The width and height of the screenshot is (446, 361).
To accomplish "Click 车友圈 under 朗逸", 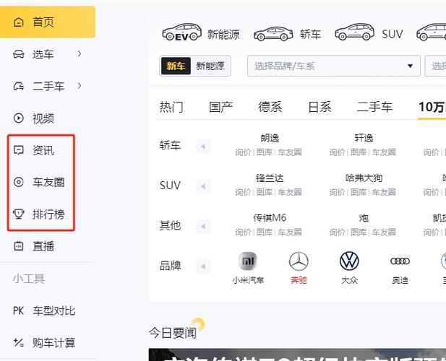I will (290, 152).
